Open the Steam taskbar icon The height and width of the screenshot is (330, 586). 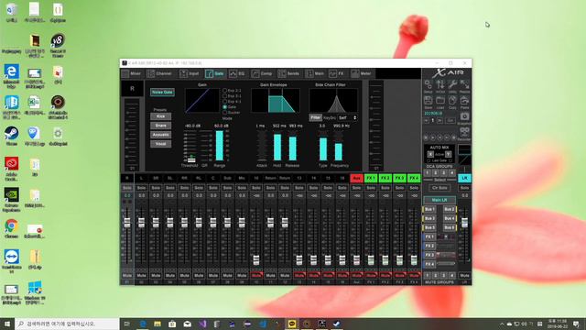coord(337,324)
